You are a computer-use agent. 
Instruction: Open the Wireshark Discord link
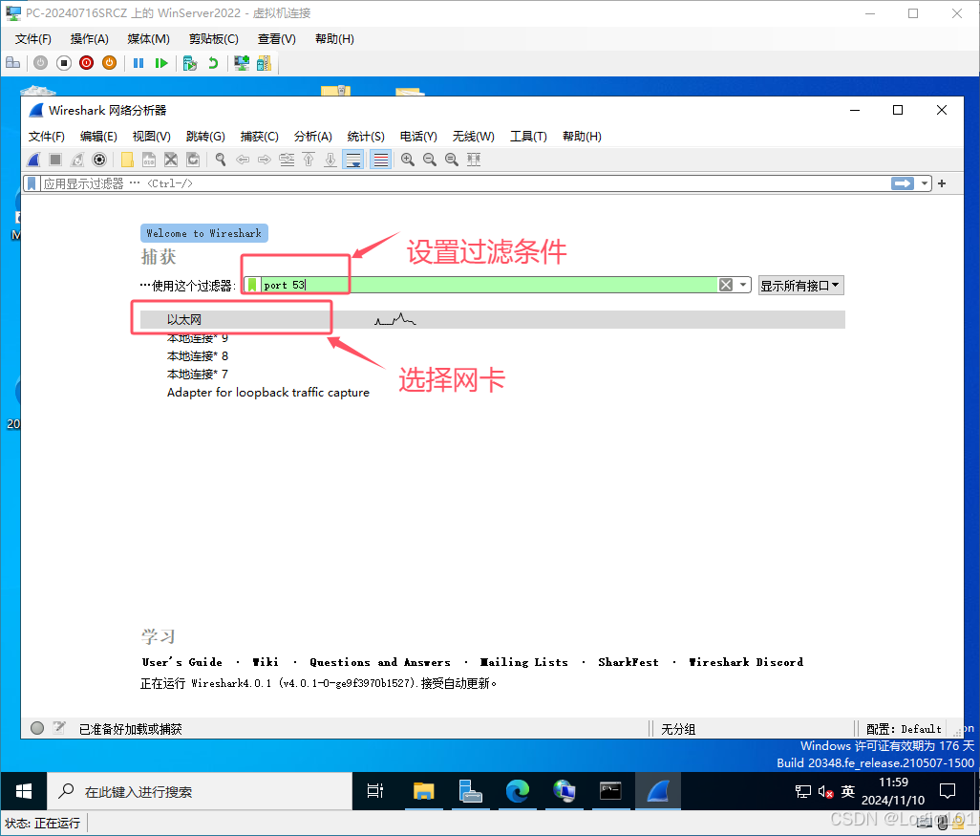[x=746, y=661]
